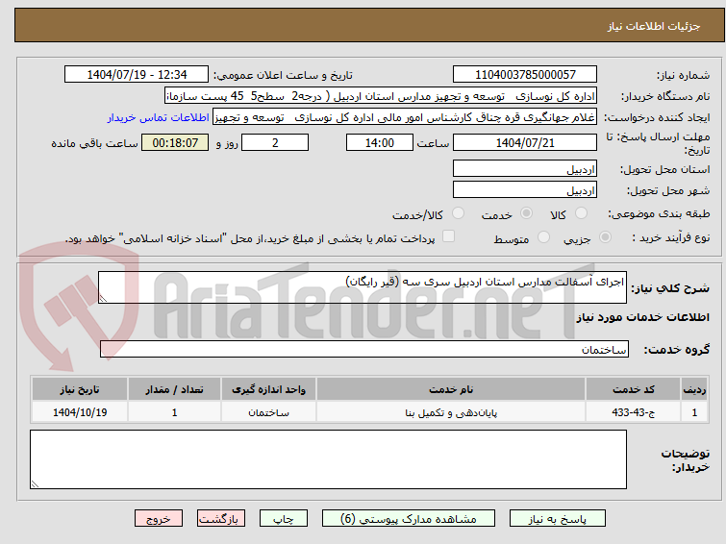Click the چاپ print button
726x544 pixels.
coord(284,519)
